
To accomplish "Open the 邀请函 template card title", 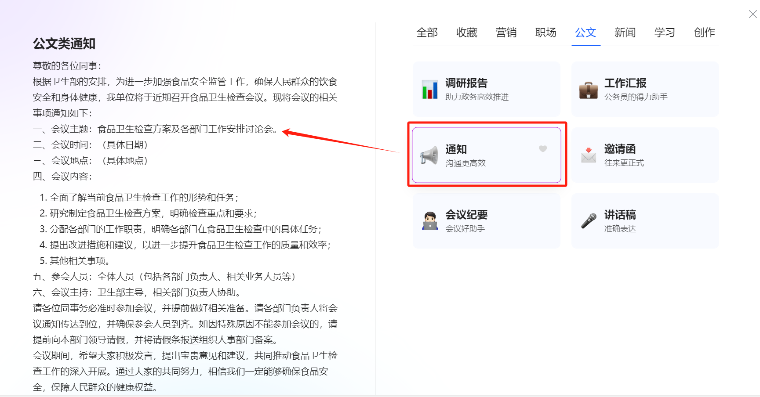I will pos(620,149).
